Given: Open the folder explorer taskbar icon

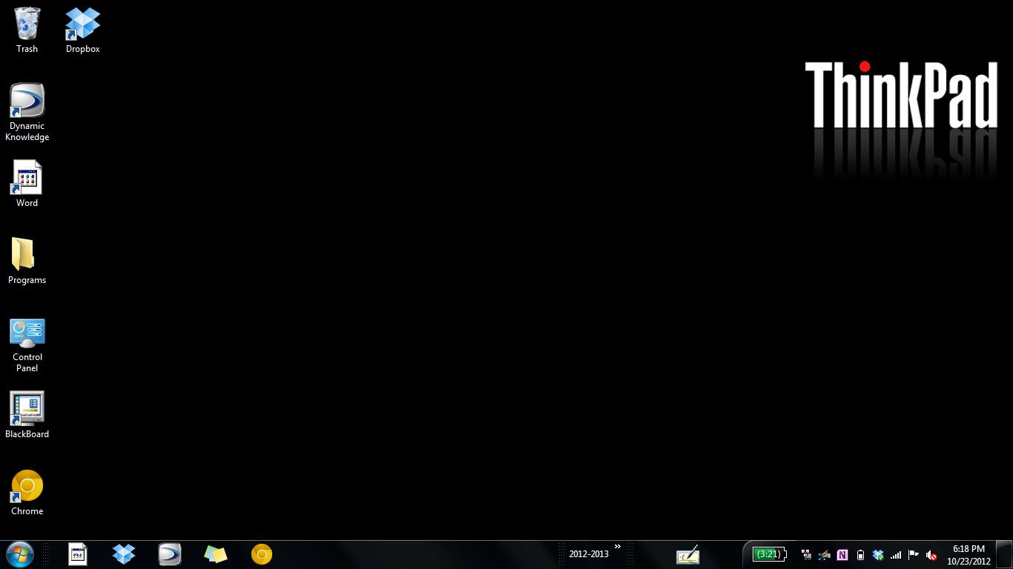Looking at the screenshot, I should 215,554.
